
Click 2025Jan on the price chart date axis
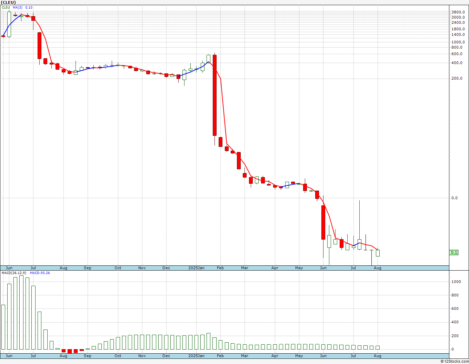[x=196, y=268]
